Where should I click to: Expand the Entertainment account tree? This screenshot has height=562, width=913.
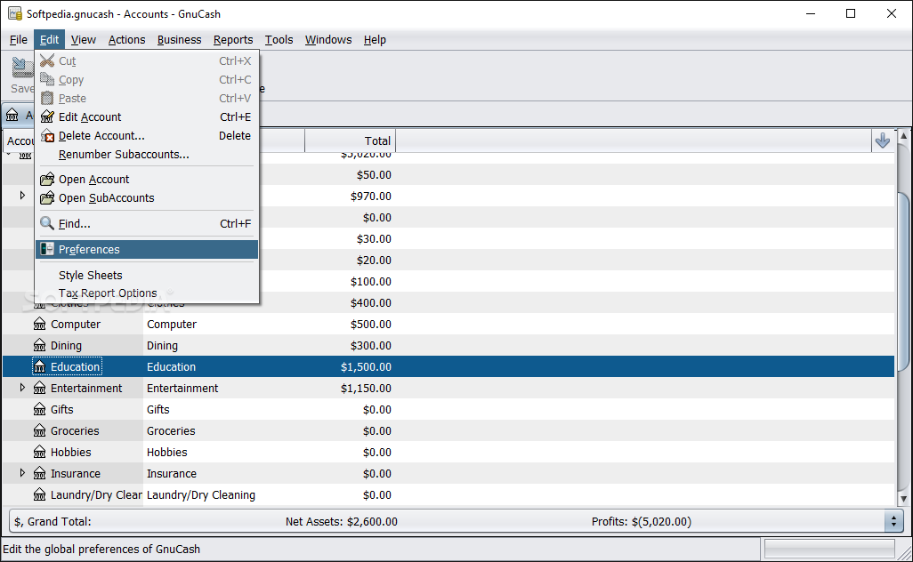coord(22,388)
